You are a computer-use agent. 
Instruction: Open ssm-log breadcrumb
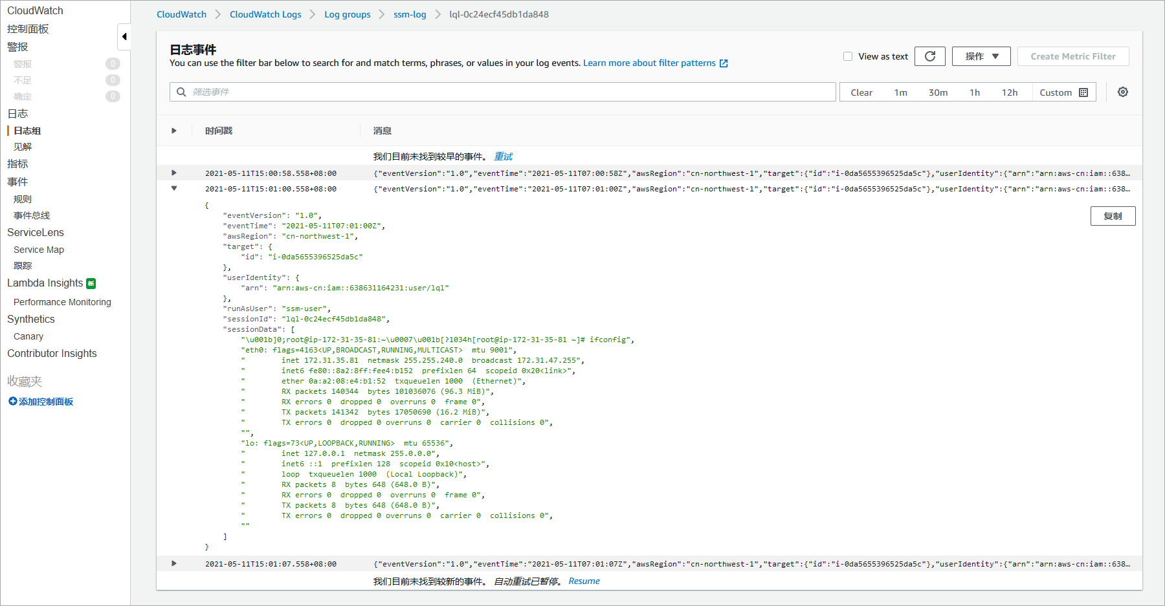[410, 14]
